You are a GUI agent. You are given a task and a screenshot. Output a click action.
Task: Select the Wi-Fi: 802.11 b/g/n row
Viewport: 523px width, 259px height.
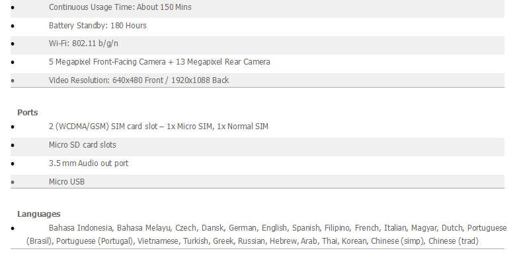[257, 45]
